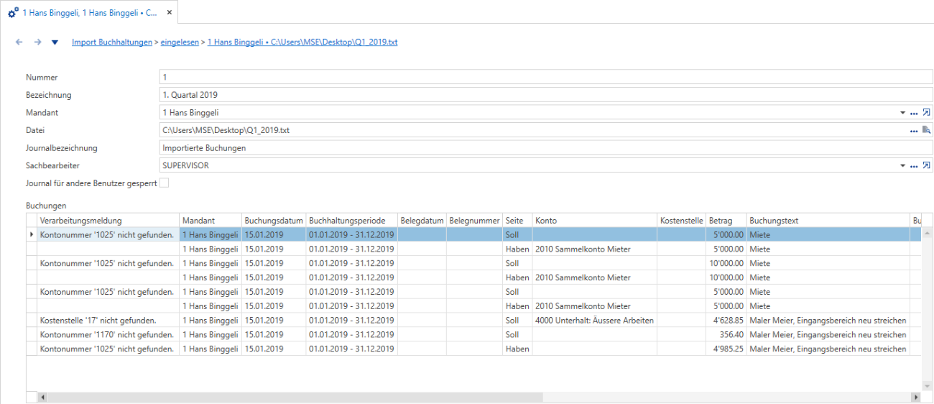Open the 'eingelesen' breadcrumb link
Viewport: 934px width, 404px height.
[x=180, y=42]
